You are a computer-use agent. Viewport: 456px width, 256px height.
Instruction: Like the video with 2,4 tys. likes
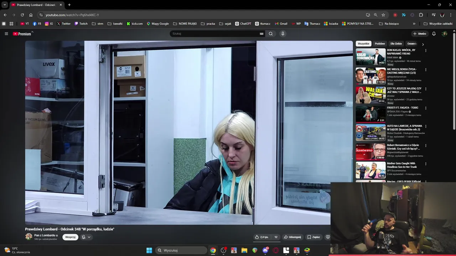point(262,237)
